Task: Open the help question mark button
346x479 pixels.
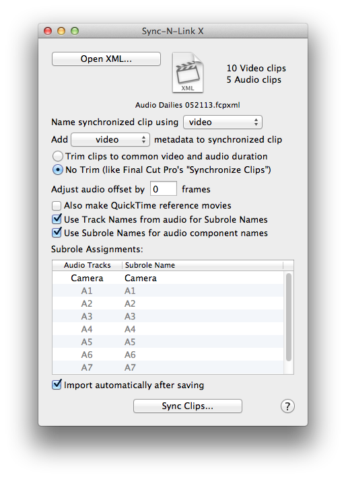Action: tap(287, 406)
